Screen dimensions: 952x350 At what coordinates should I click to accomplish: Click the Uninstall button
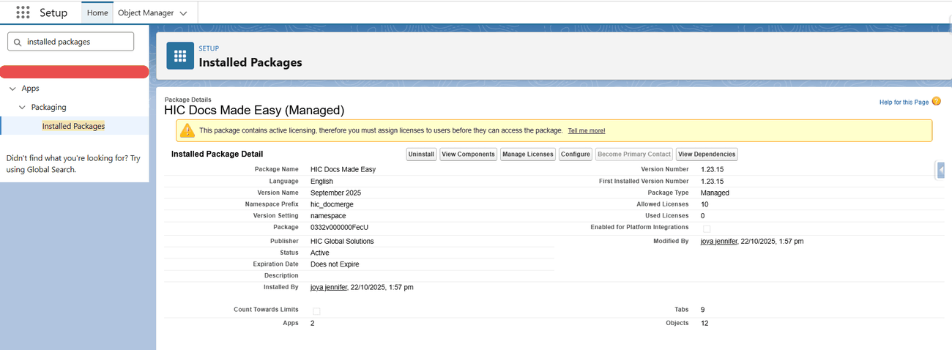click(421, 154)
